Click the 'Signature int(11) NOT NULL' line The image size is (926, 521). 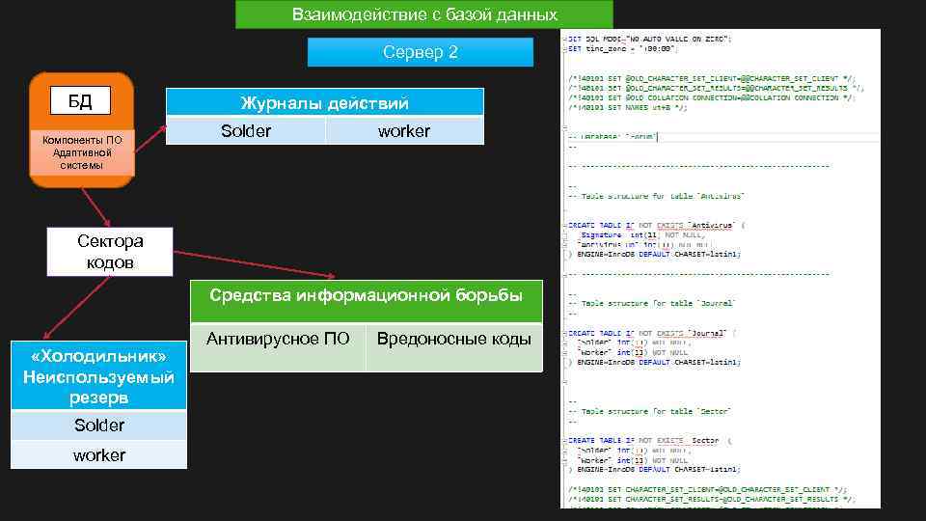[642, 235]
